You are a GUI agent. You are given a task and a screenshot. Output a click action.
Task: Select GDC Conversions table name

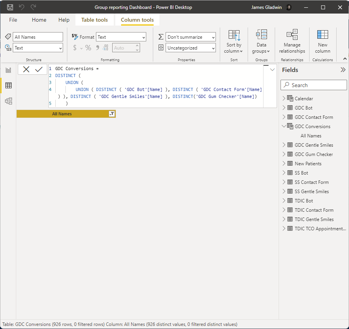click(313, 127)
